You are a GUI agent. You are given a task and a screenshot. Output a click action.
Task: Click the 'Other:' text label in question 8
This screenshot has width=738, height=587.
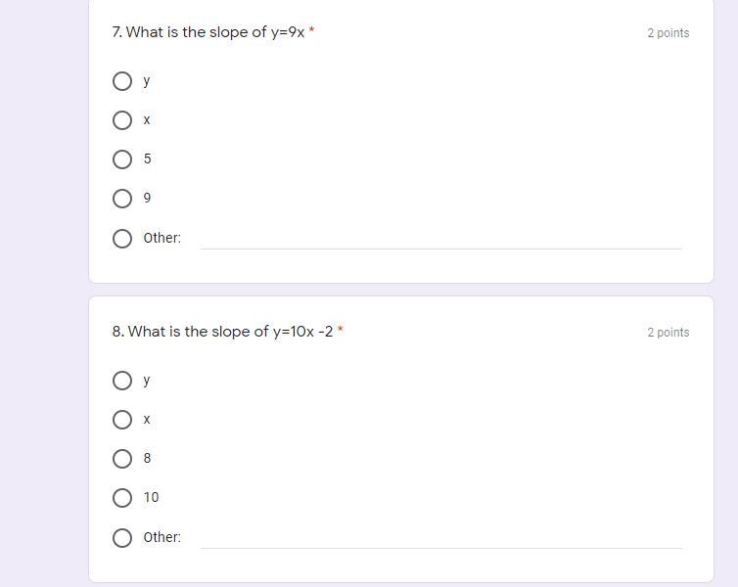161,537
